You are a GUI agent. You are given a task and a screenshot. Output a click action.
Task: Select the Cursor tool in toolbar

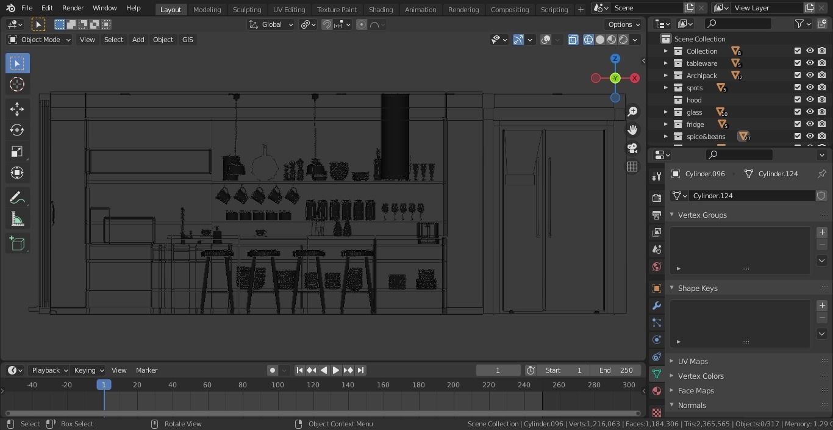coord(17,85)
